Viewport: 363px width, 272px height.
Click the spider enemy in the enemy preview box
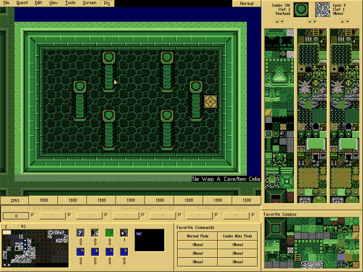tap(139, 233)
